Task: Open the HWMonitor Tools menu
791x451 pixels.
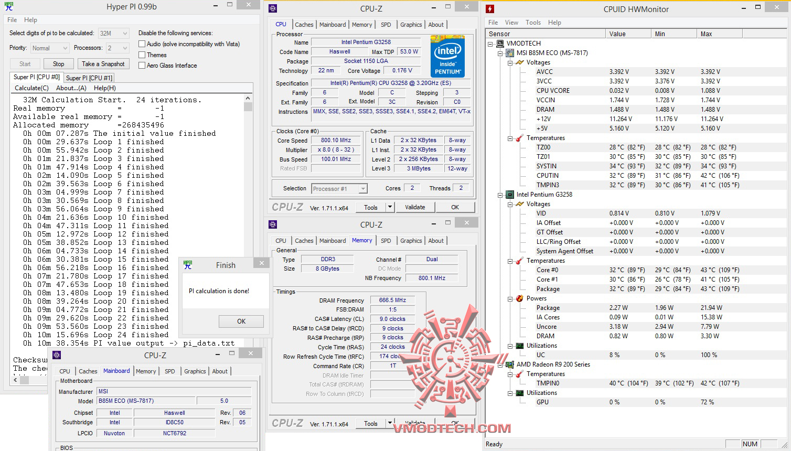Action: pyautogui.click(x=533, y=23)
